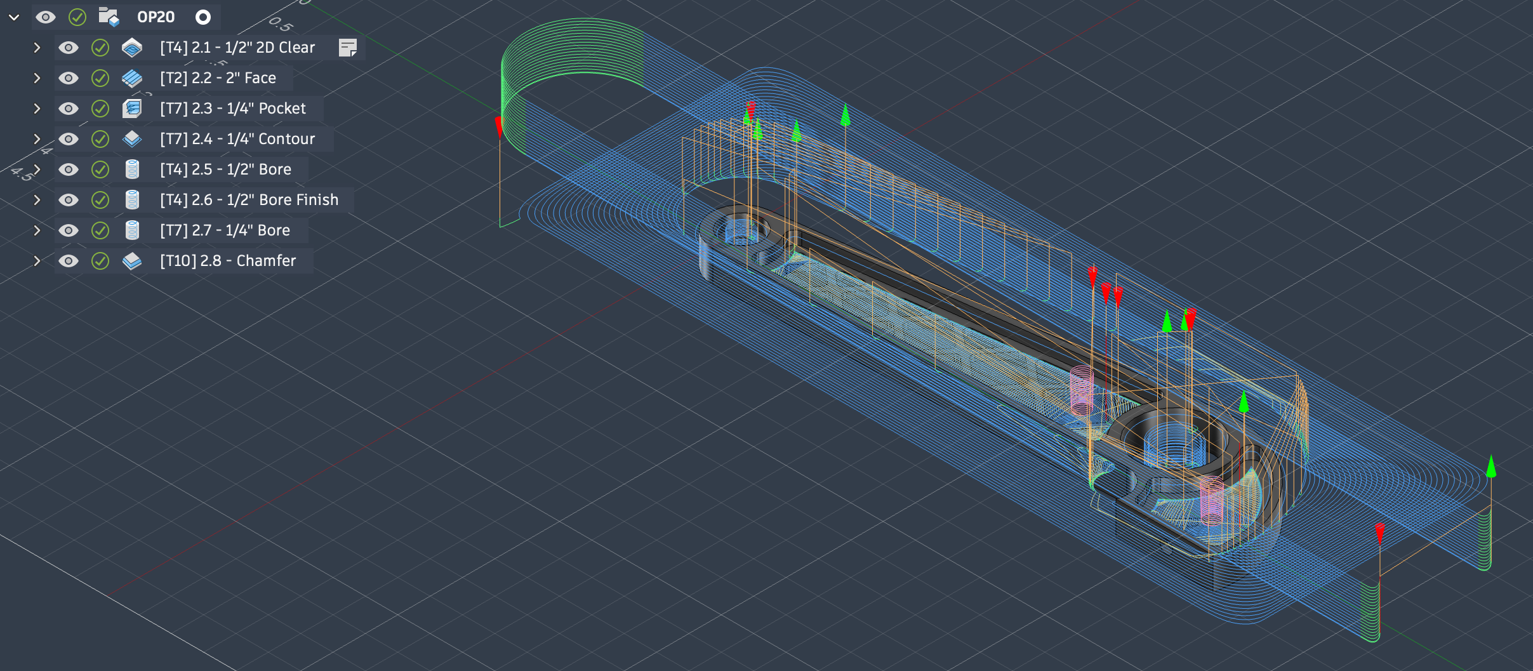This screenshot has height=671, width=1533.
Task: Select operation [T4] 2.6 - 1/2" Bore Finish
Action: [x=249, y=200]
